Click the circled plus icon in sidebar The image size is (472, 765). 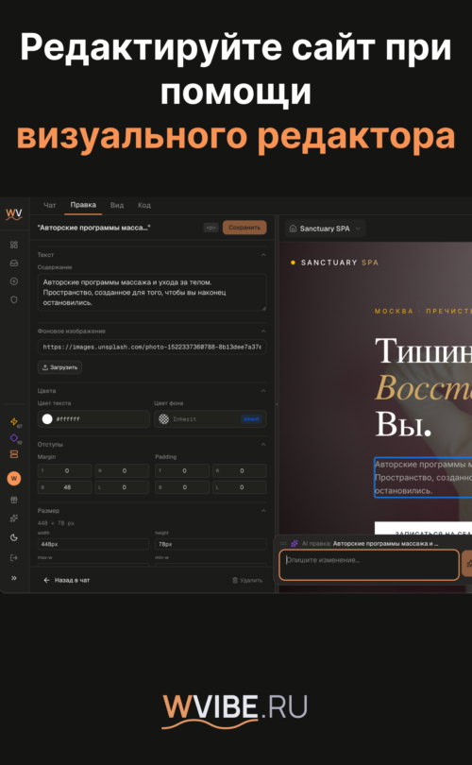13,281
